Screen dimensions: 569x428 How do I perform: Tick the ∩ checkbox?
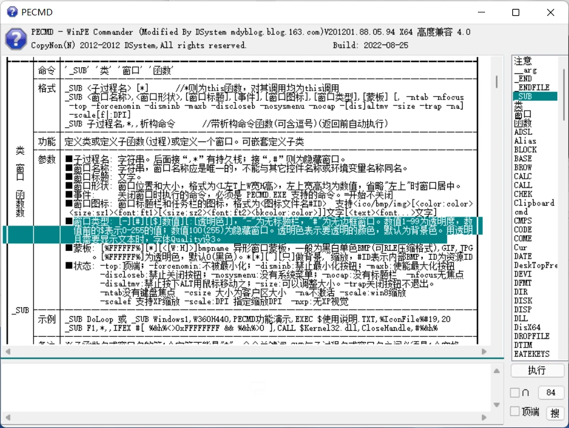pos(515,392)
